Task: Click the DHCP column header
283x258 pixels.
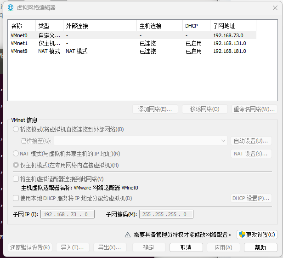Action: click(x=196, y=26)
